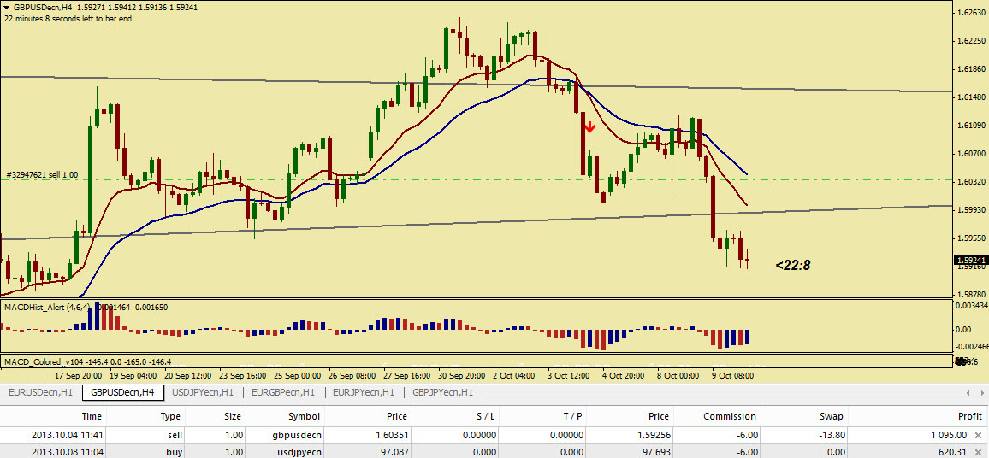Screen dimensions: 989x458
Task: Switch to the EURUSDecn,H1 chart tab
Action: point(40,392)
